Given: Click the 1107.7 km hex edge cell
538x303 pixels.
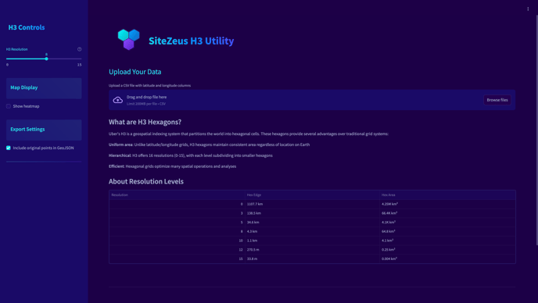Looking at the screenshot, I should tap(313, 204).
